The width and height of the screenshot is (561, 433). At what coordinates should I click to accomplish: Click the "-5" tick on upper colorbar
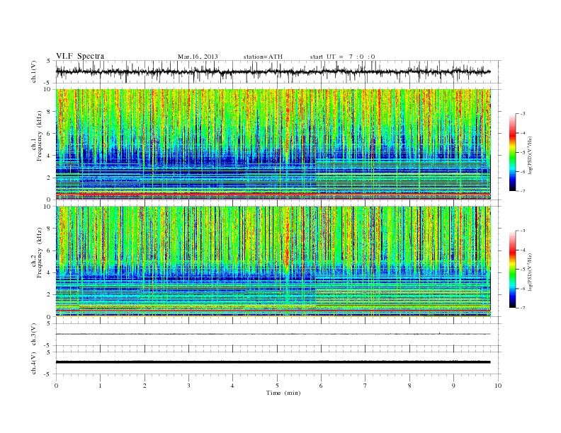click(522, 153)
